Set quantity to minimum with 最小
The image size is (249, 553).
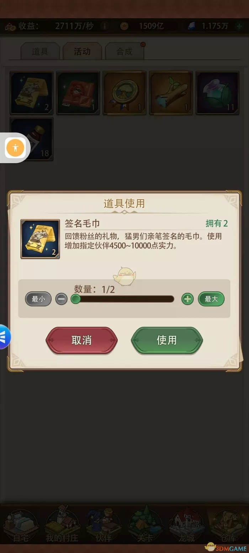click(38, 299)
